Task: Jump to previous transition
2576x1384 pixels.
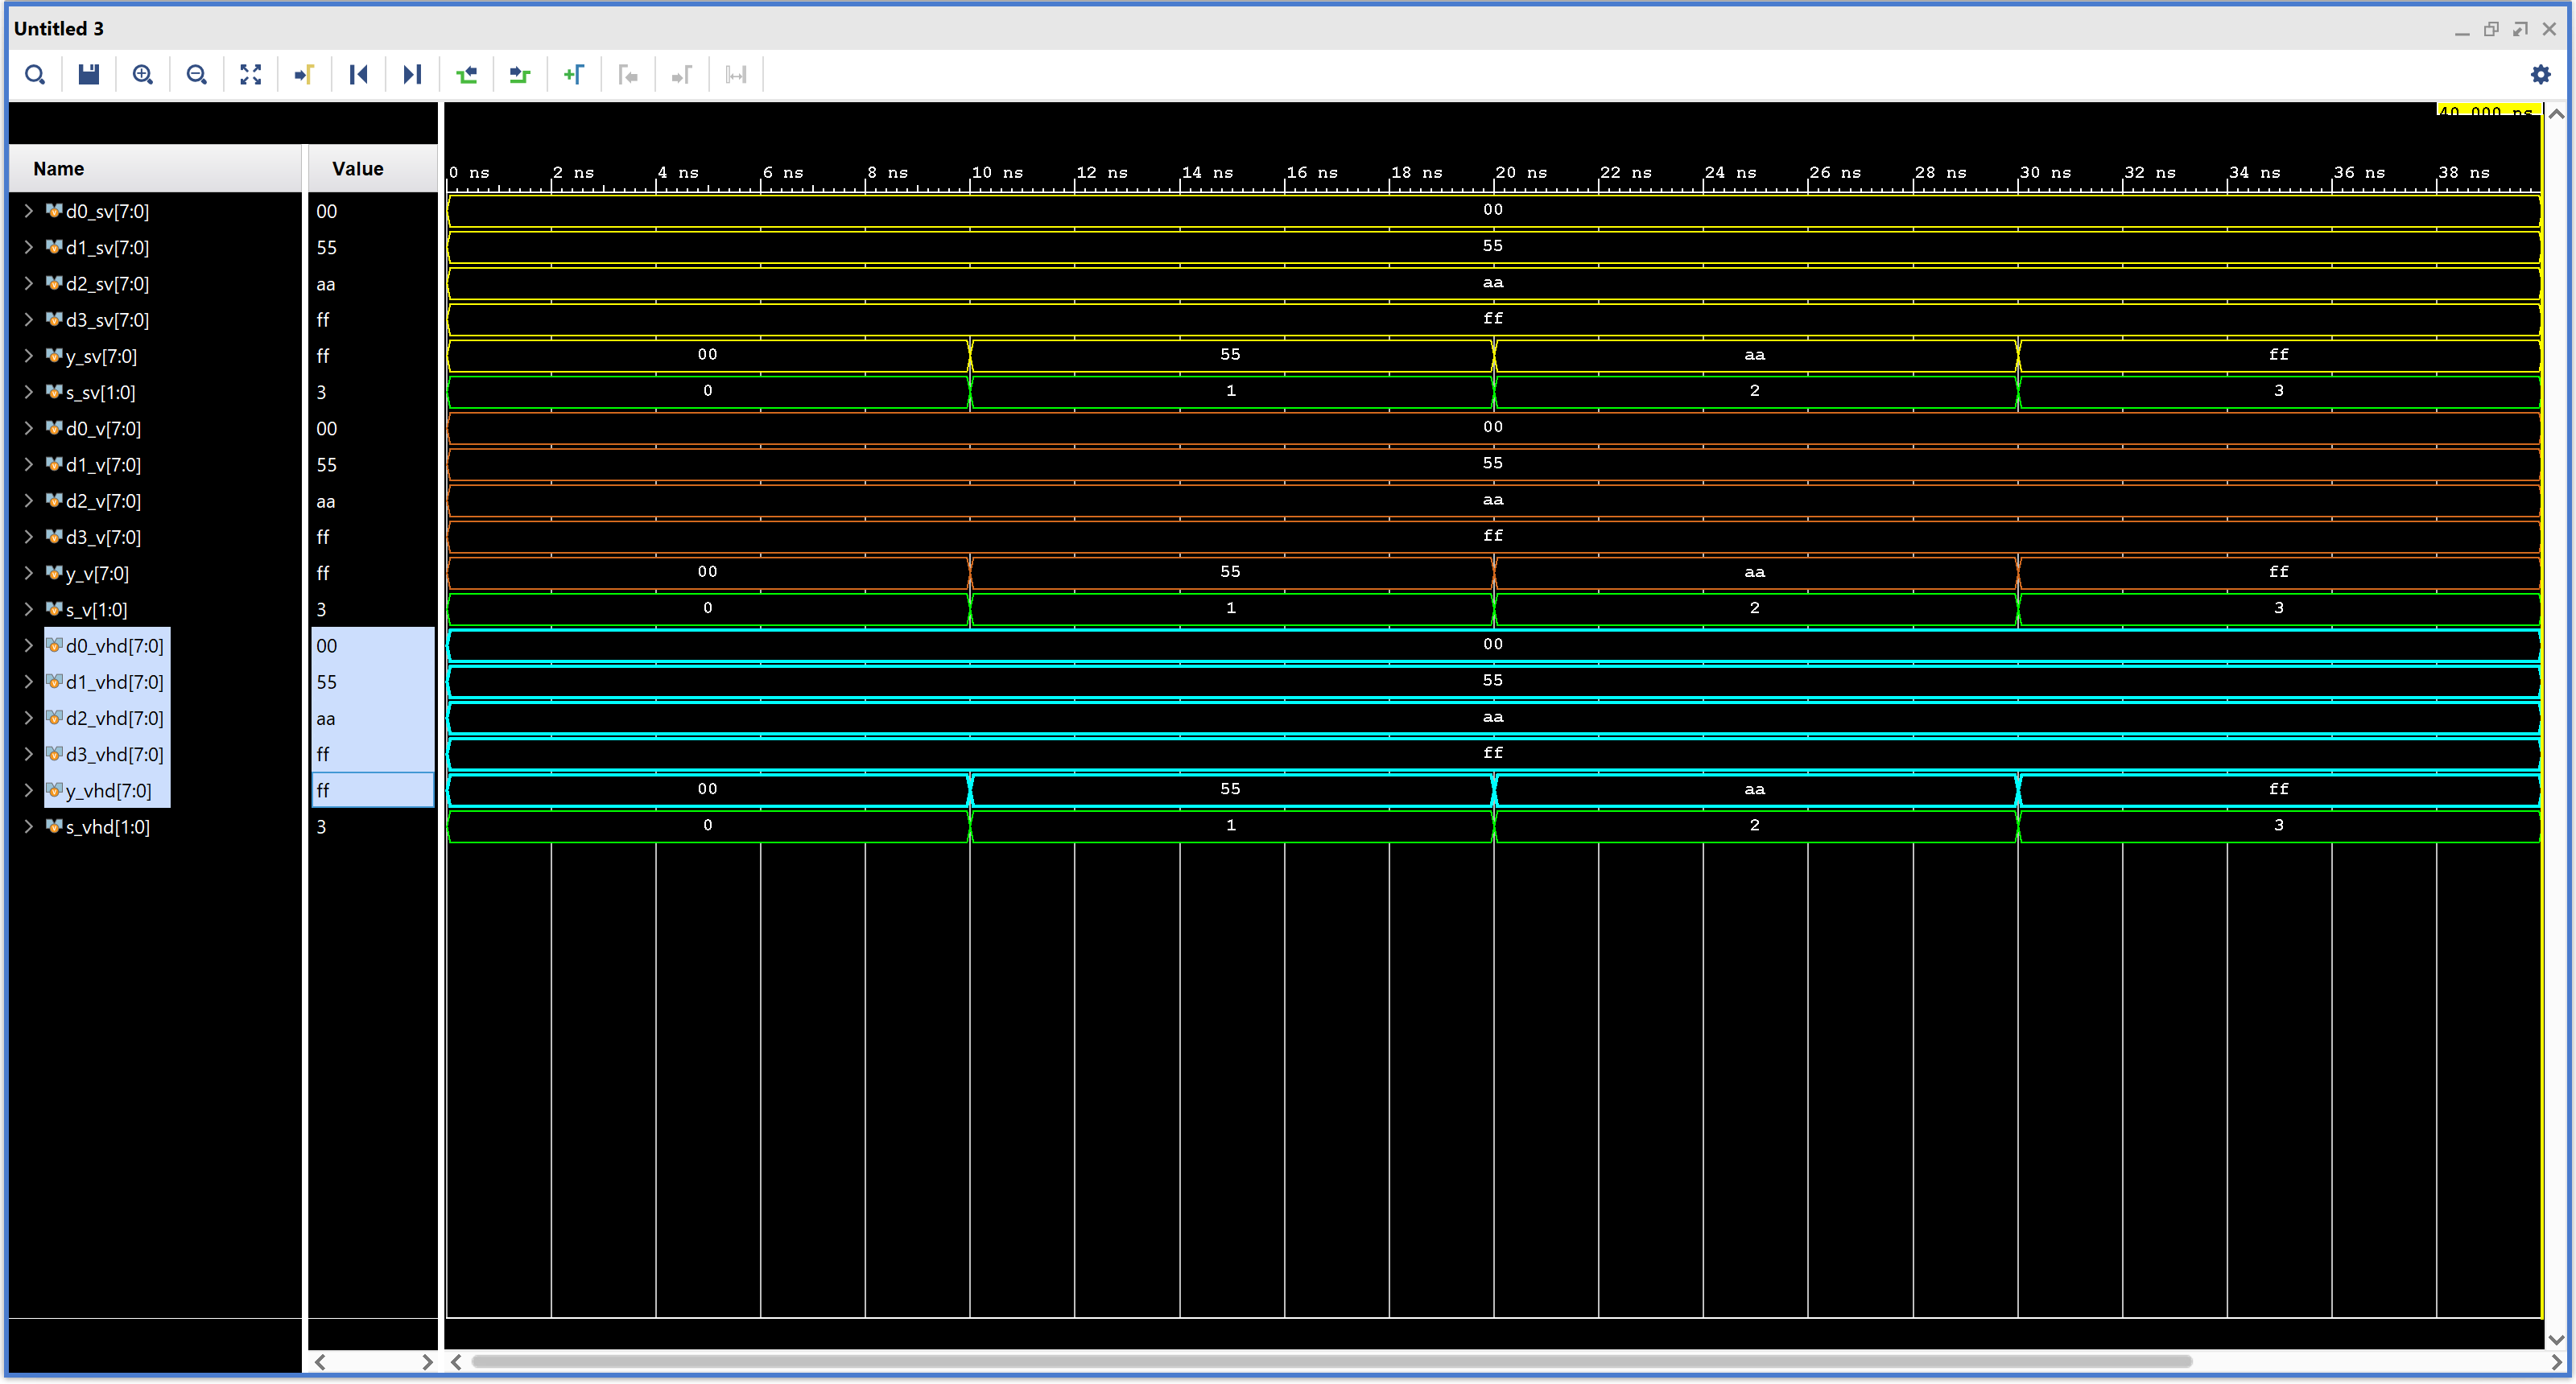Action: (x=466, y=75)
